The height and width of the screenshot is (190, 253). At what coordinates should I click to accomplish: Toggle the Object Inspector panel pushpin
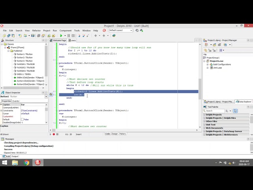point(43,93)
